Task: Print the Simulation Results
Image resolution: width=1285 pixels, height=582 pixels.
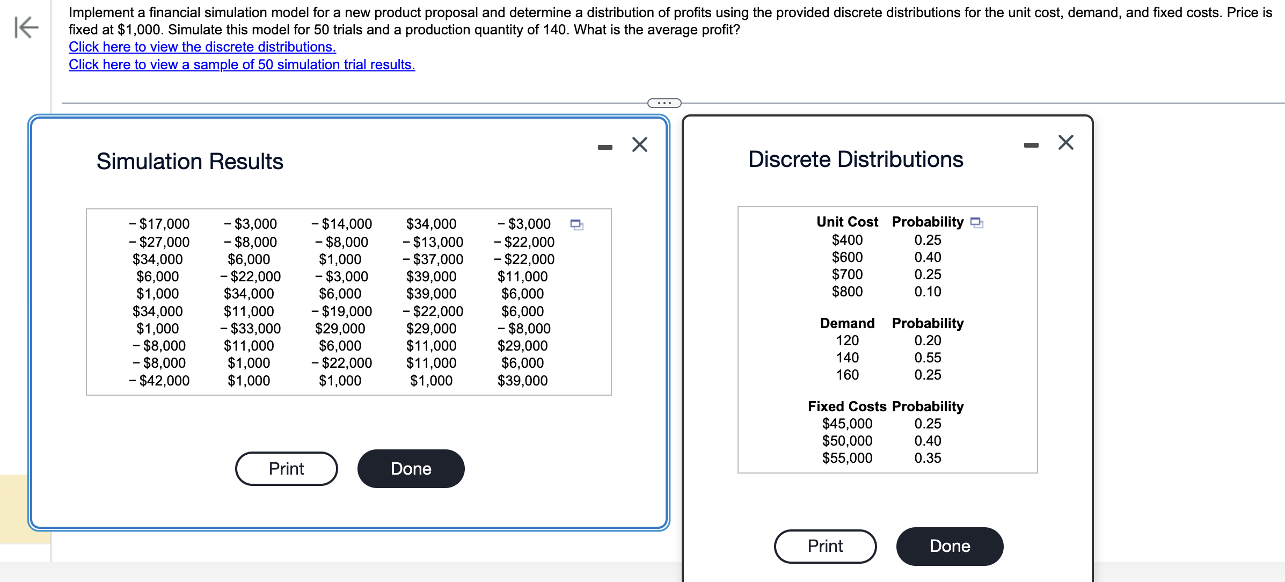Action: click(x=286, y=468)
